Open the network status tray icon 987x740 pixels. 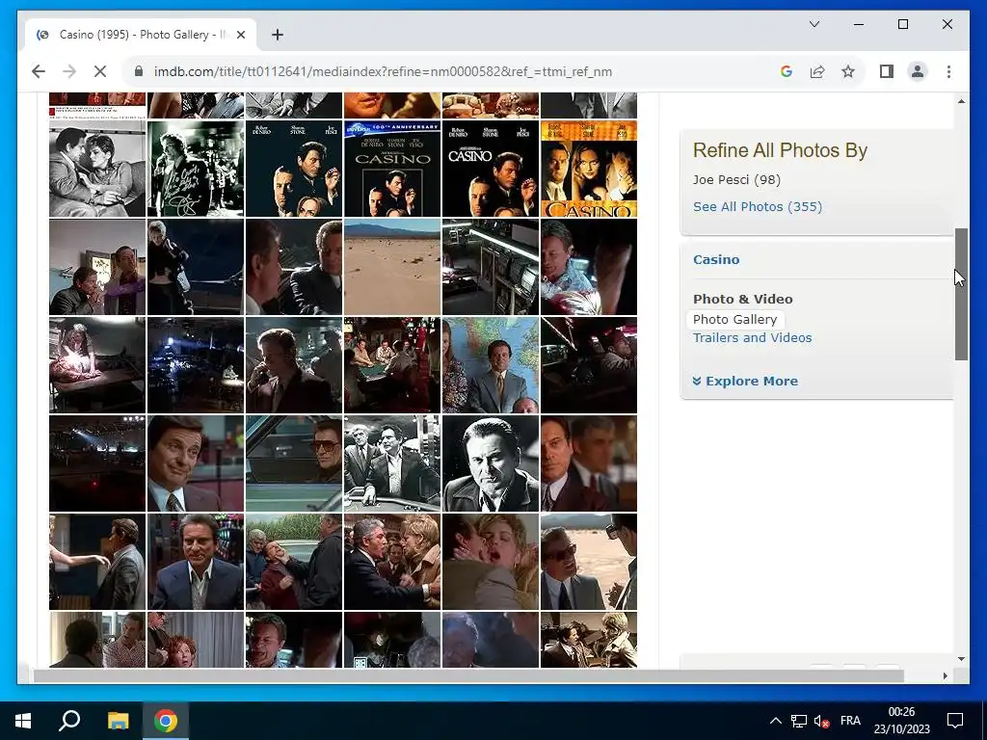(x=799, y=721)
